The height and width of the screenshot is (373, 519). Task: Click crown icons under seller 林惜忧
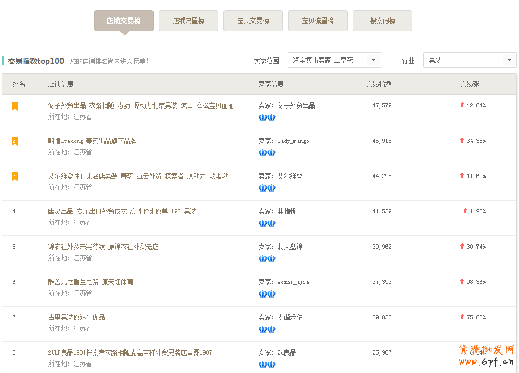click(267, 223)
